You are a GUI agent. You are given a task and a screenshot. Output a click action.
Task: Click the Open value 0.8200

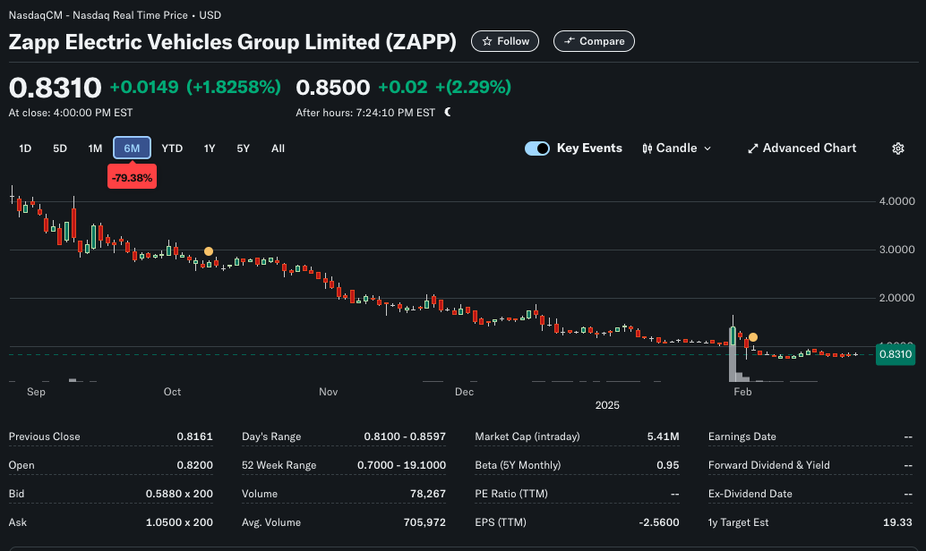click(x=195, y=465)
